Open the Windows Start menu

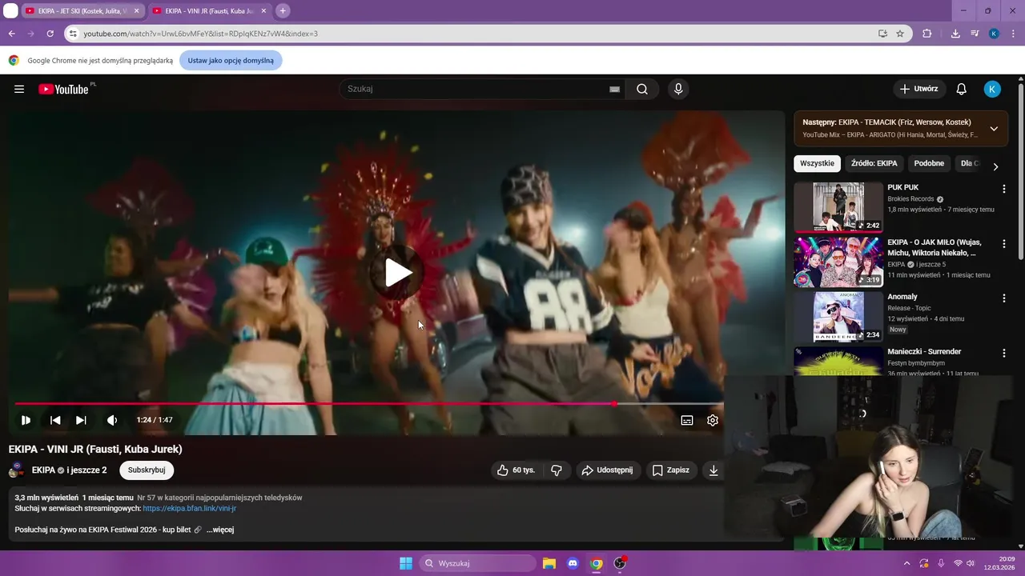(406, 563)
